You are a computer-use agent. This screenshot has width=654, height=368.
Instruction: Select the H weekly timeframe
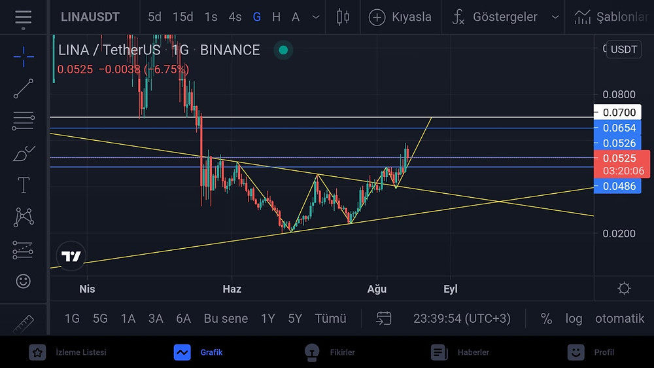pos(276,17)
